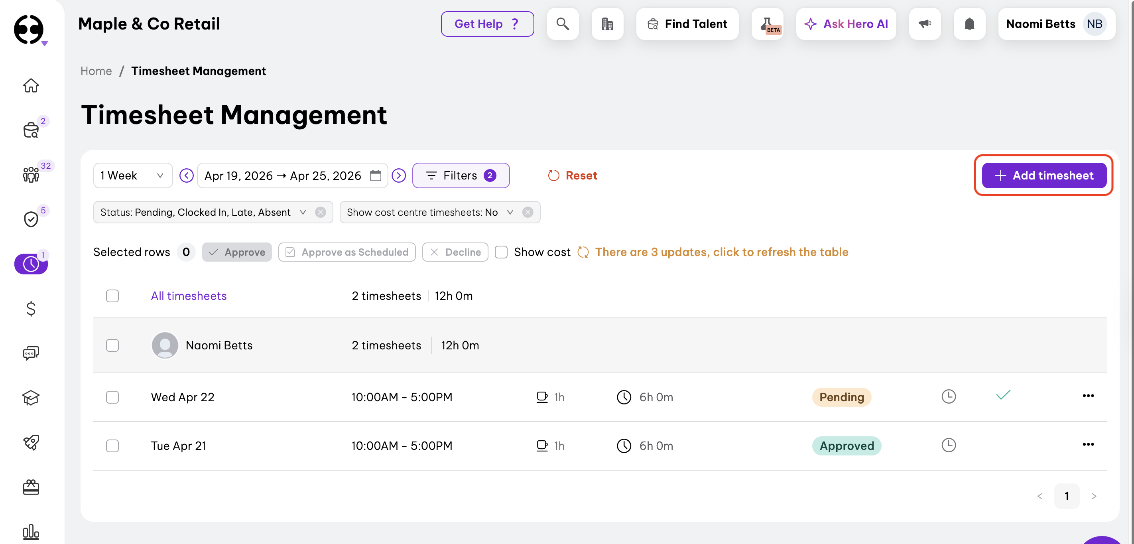Go to Home in sidebar
The height and width of the screenshot is (544, 1134).
pos(31,85)
